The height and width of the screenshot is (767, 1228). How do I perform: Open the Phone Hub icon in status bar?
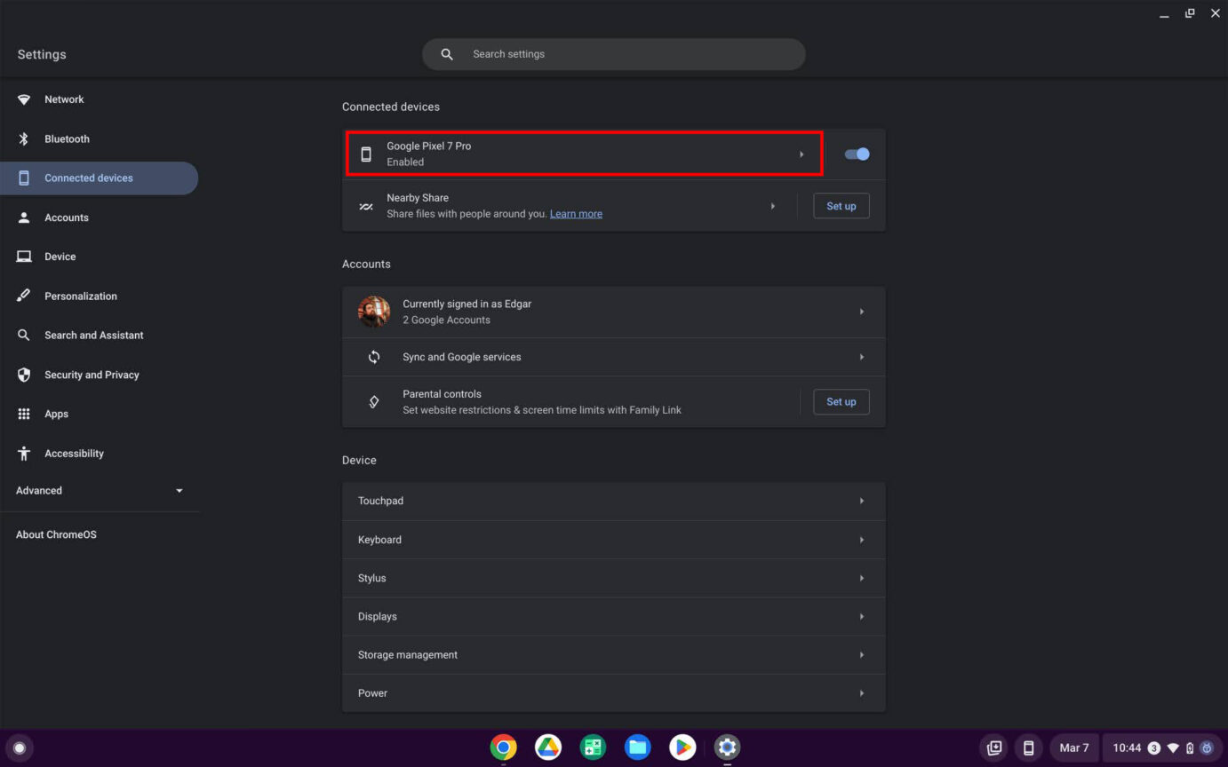[x=1029, y=747]
